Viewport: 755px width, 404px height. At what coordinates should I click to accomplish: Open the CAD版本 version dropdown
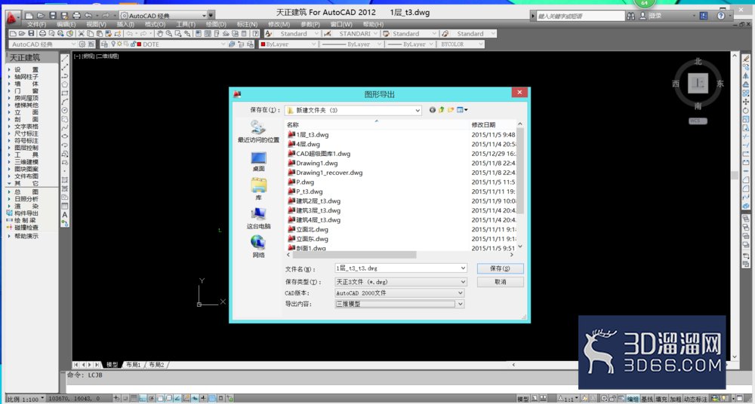(399, 293)
